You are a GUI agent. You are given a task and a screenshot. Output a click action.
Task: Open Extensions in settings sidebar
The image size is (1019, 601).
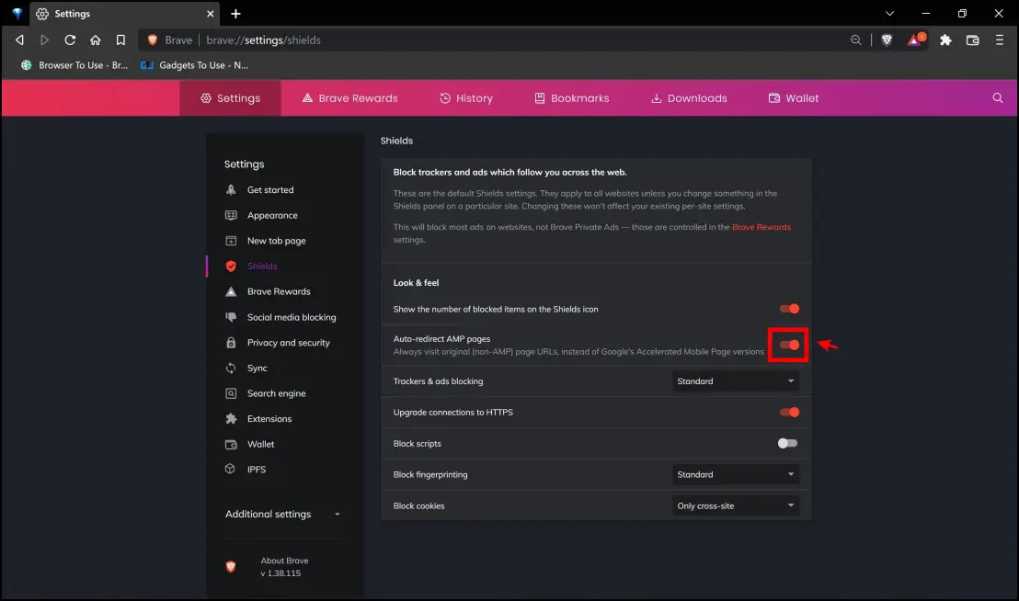coord(269,419)
